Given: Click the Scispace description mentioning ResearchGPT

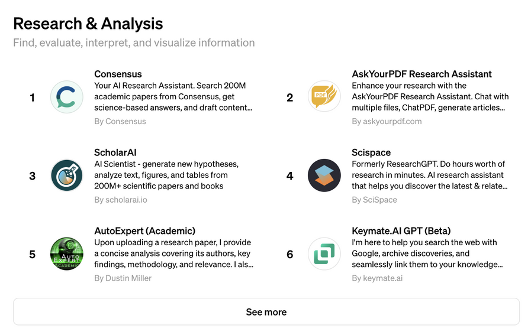Looking at the screenshot, I should click(430, 175).
